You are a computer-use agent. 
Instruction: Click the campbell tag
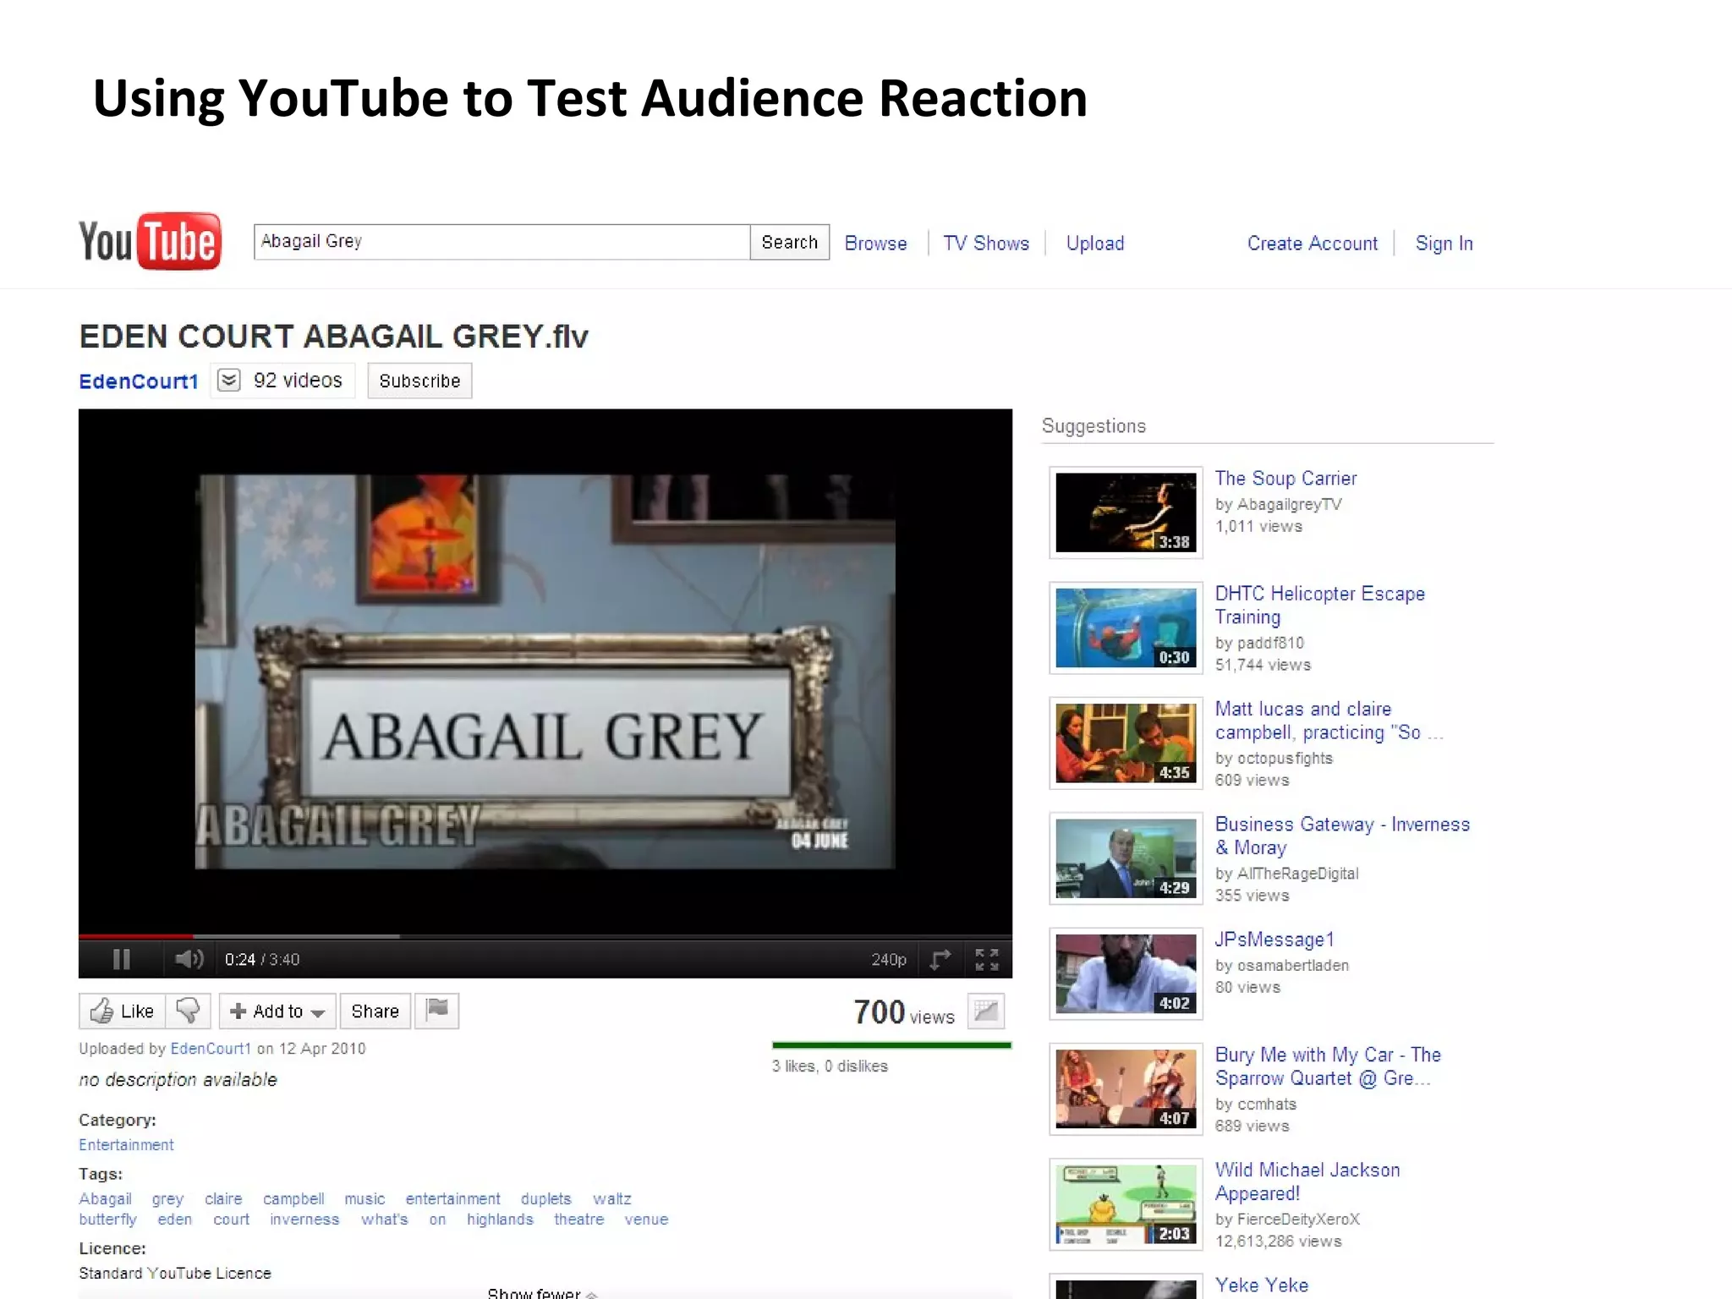point(293,1199)
